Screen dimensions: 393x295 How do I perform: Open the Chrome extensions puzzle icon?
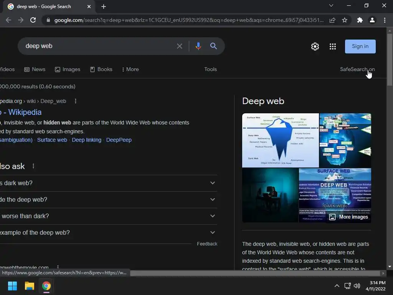pyautogui.click(x=360, y=20)
